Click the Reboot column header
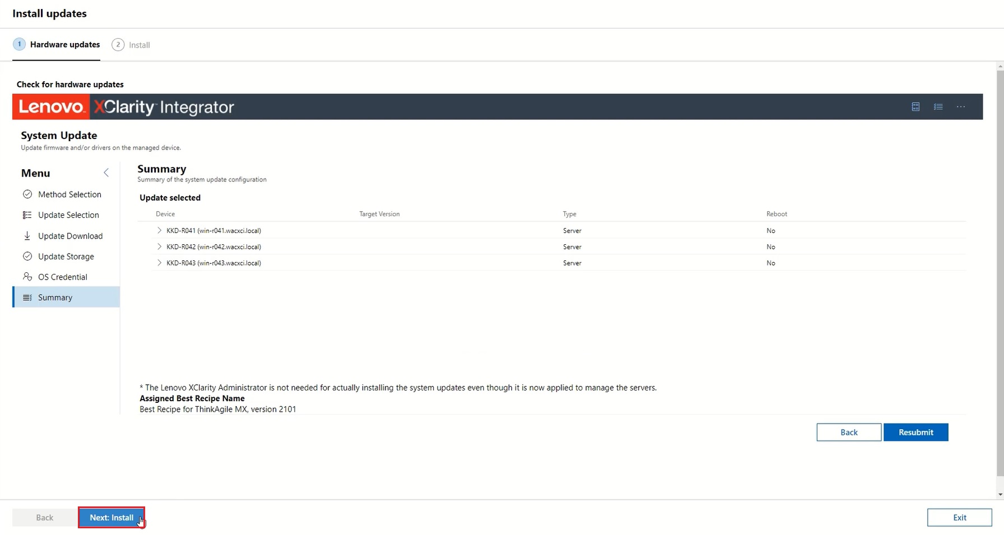 (777, 214)
